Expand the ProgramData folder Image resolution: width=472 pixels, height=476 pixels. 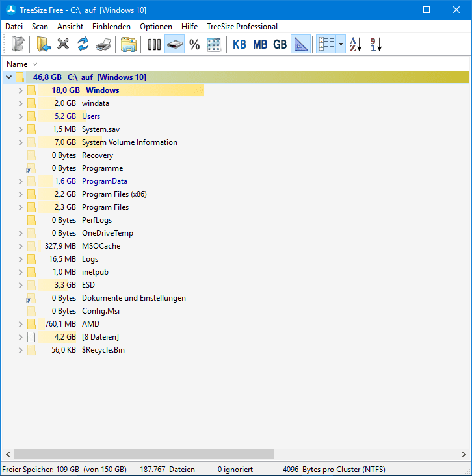click(x=20, y=181)
